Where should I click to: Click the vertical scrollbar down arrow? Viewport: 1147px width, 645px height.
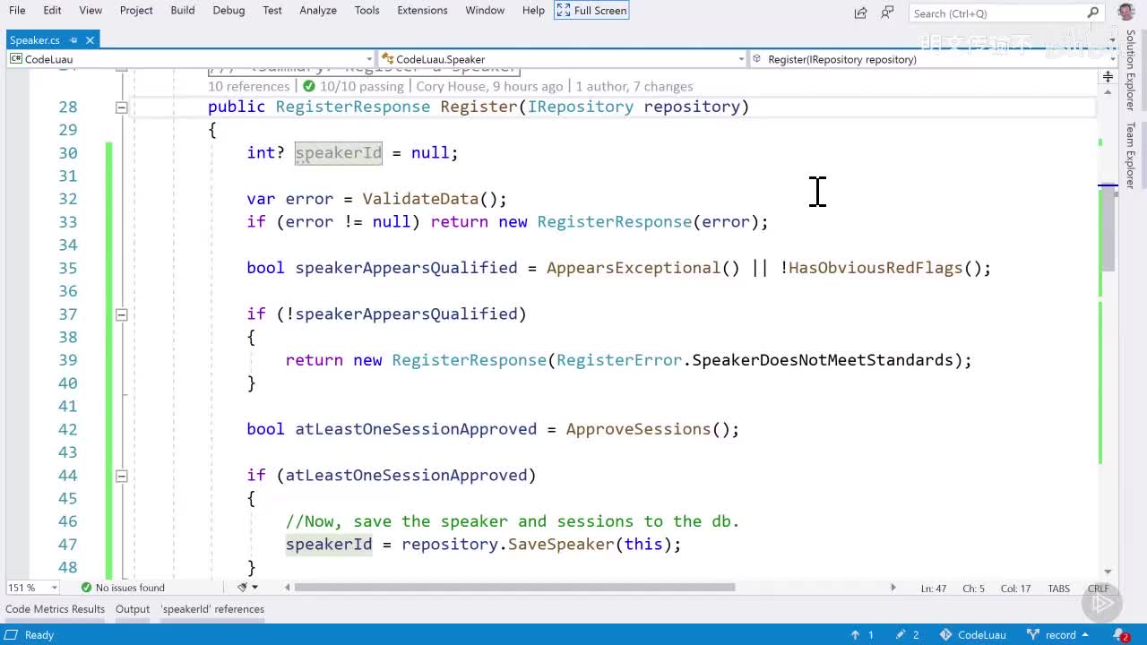point(1108,572)
